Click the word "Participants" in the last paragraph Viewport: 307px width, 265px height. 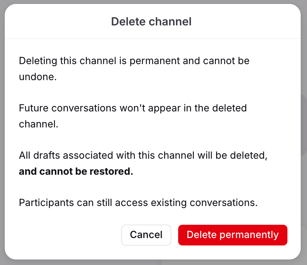click(x=46, y=203)
